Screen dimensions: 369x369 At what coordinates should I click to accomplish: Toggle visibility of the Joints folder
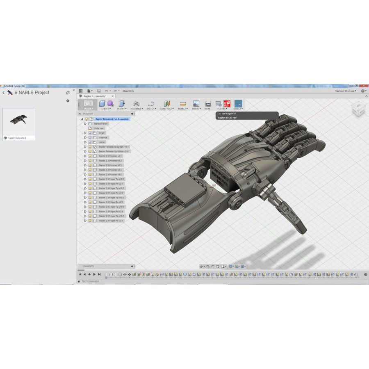[x=90, y=142]
